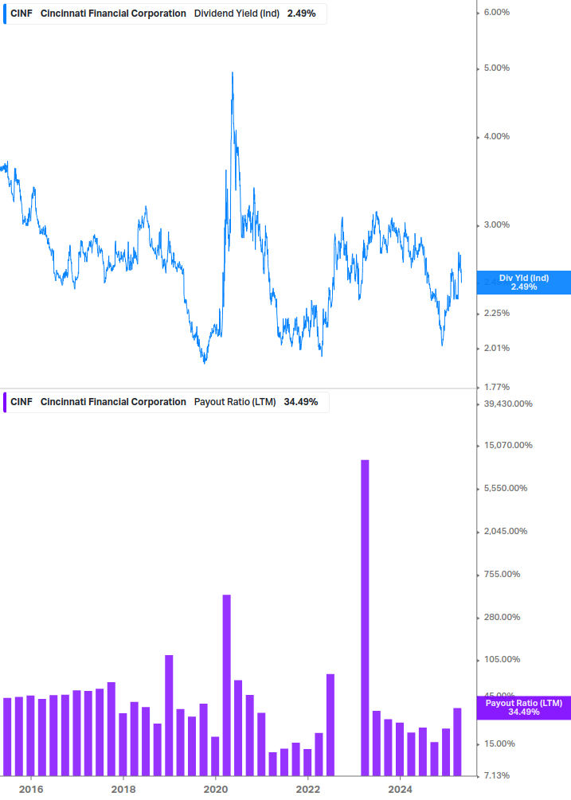Click the purple Payout Ratio legend color bar
Screen dimensions: 571x800
5,402
